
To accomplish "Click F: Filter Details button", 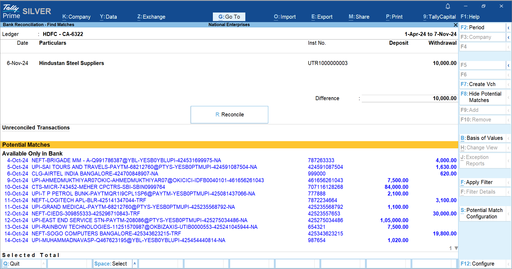I will pos(483,192).
